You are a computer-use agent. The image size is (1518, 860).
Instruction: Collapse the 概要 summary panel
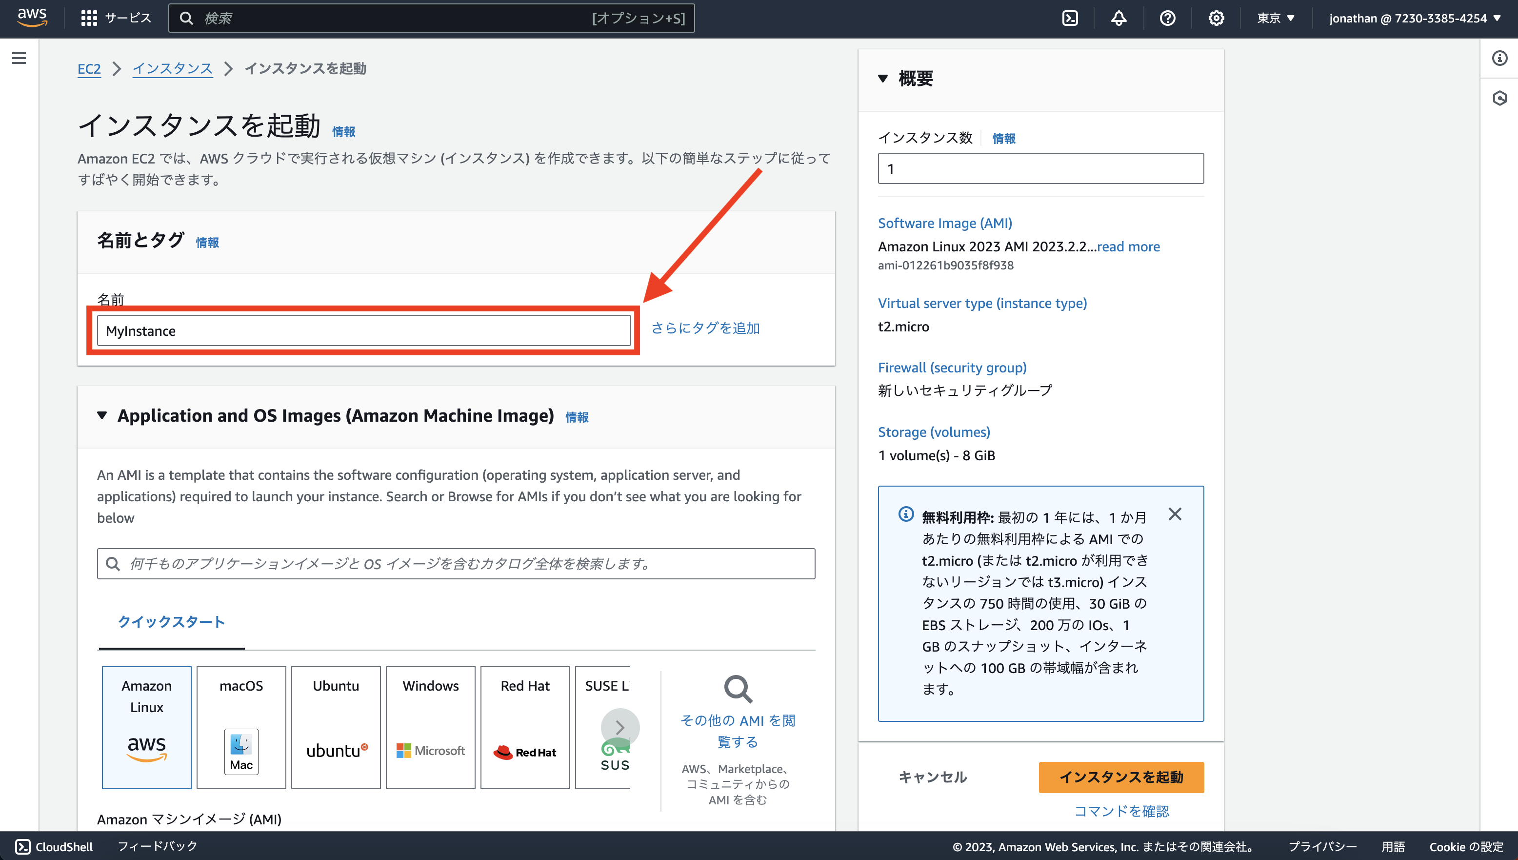(883, 78)
